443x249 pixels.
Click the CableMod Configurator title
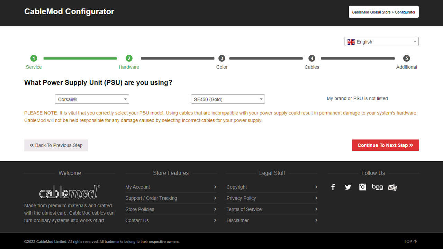[x=69, y=11]
